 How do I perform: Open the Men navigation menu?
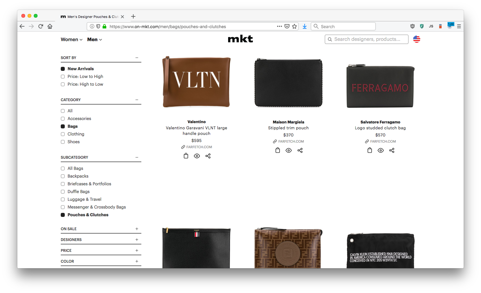click(95, 40)
